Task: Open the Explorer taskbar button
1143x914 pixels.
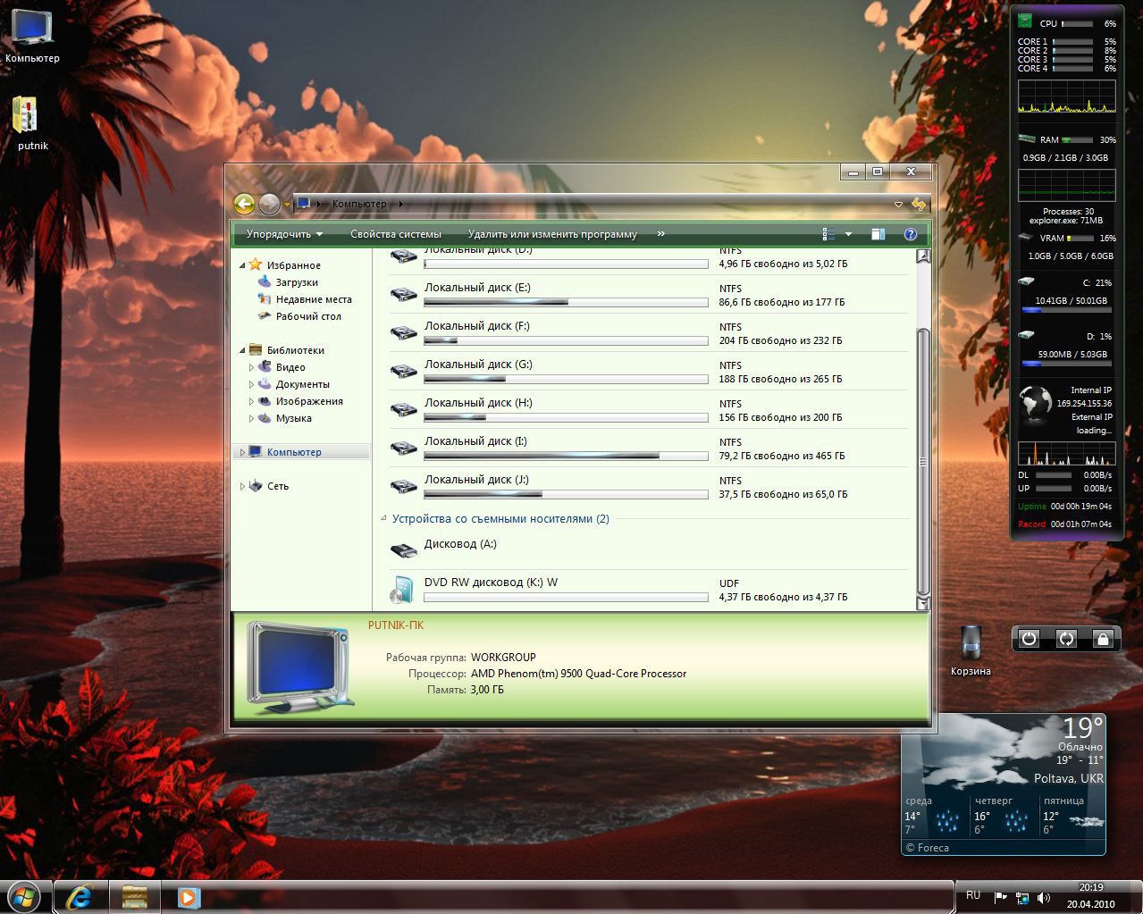Action: tap(135, 897)
